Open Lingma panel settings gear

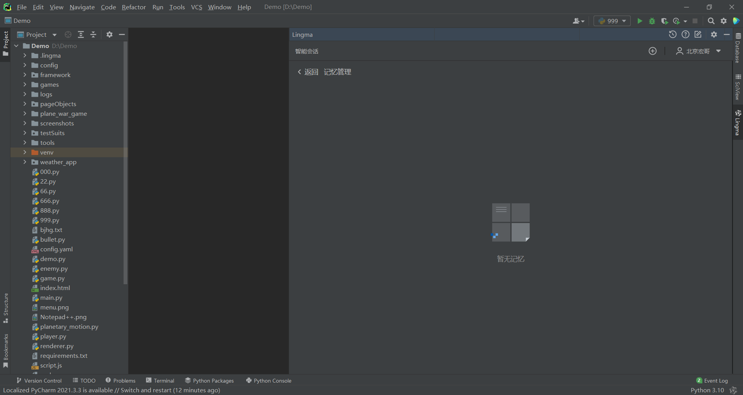pos(714,34)
